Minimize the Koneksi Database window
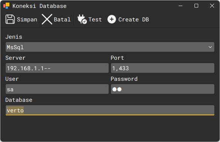The width and height of the screenshot is (220, 142). pos(181,6)
